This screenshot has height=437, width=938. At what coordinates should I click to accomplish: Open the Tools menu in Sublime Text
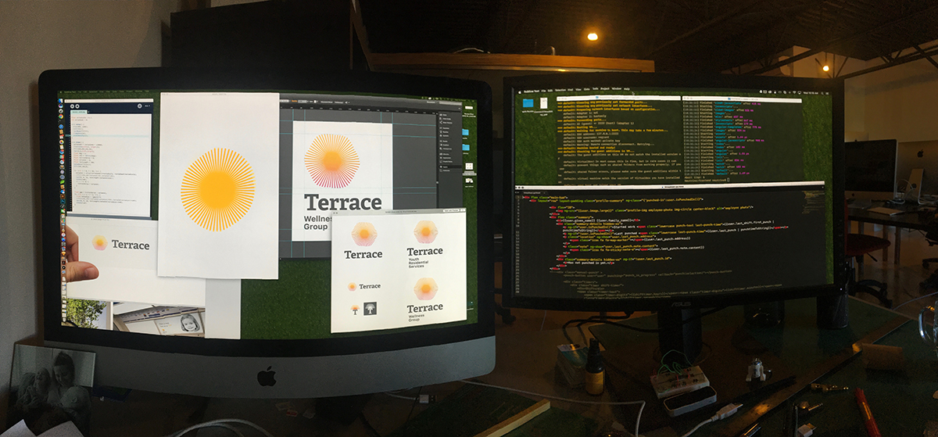[x=596, y=88]
